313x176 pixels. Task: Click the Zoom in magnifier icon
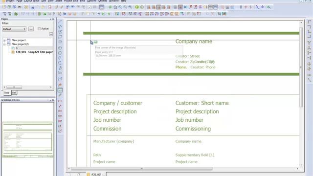120,7
